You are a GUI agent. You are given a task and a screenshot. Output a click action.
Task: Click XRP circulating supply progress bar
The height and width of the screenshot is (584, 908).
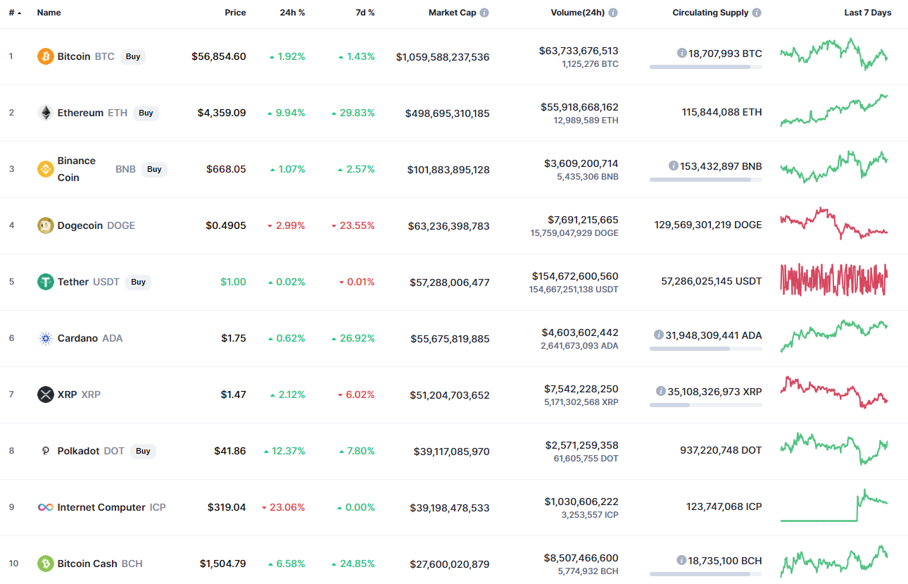[706, 405]
